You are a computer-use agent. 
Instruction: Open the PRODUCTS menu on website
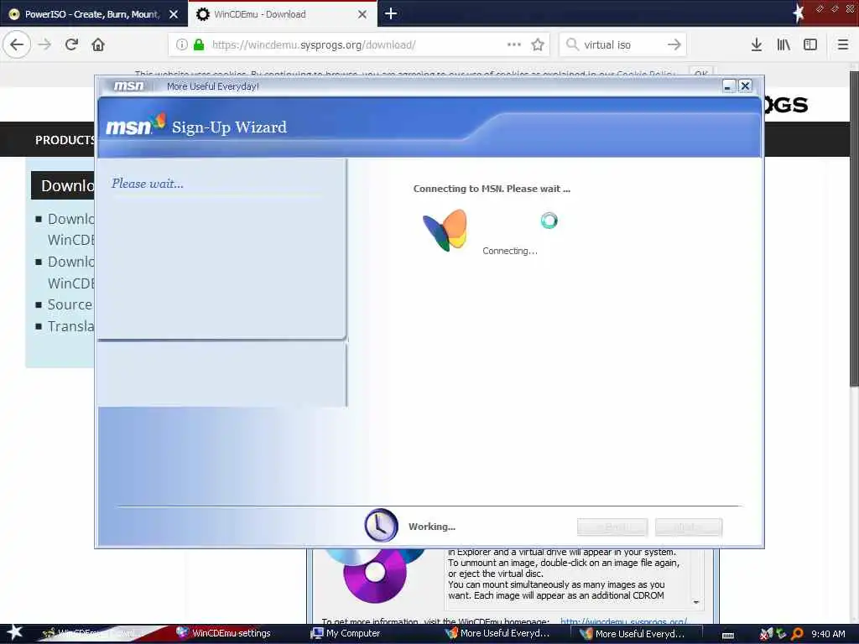point(64,140)
